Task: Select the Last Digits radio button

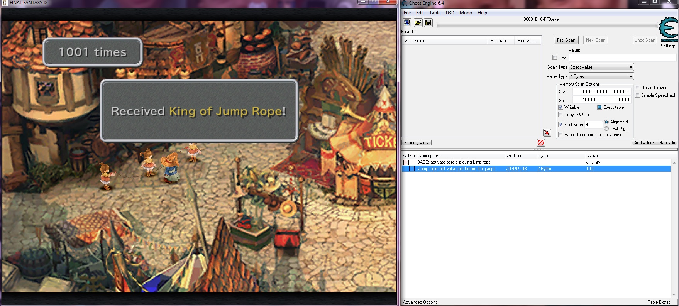Action: click(x=606, y=128)
